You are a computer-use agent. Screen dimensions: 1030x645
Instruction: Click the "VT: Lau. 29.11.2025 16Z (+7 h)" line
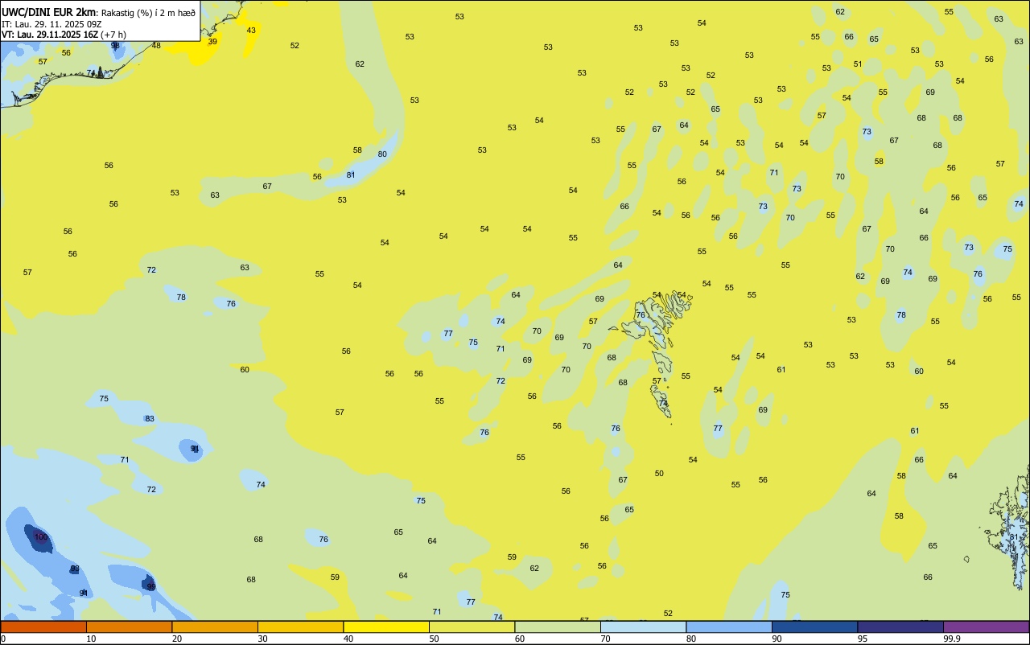click(64, 34)
